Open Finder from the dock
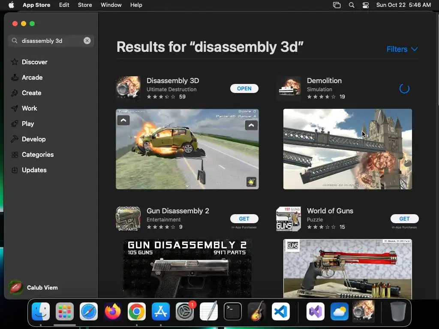This screenshot has width=439, height=329. pos(41,311)
